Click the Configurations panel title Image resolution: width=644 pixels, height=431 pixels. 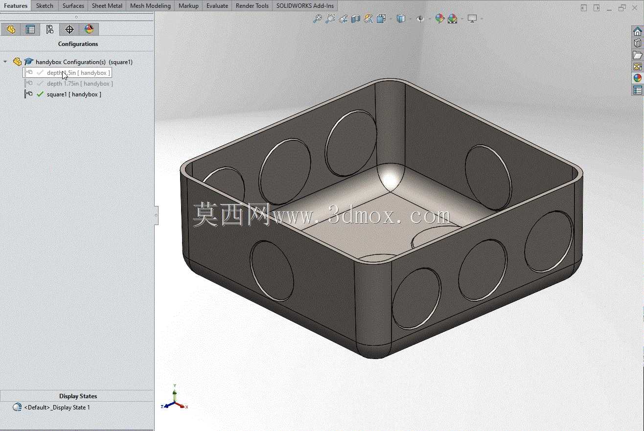coord(78,44)
